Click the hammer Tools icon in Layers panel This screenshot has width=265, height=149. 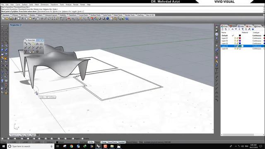pos(249,29)
